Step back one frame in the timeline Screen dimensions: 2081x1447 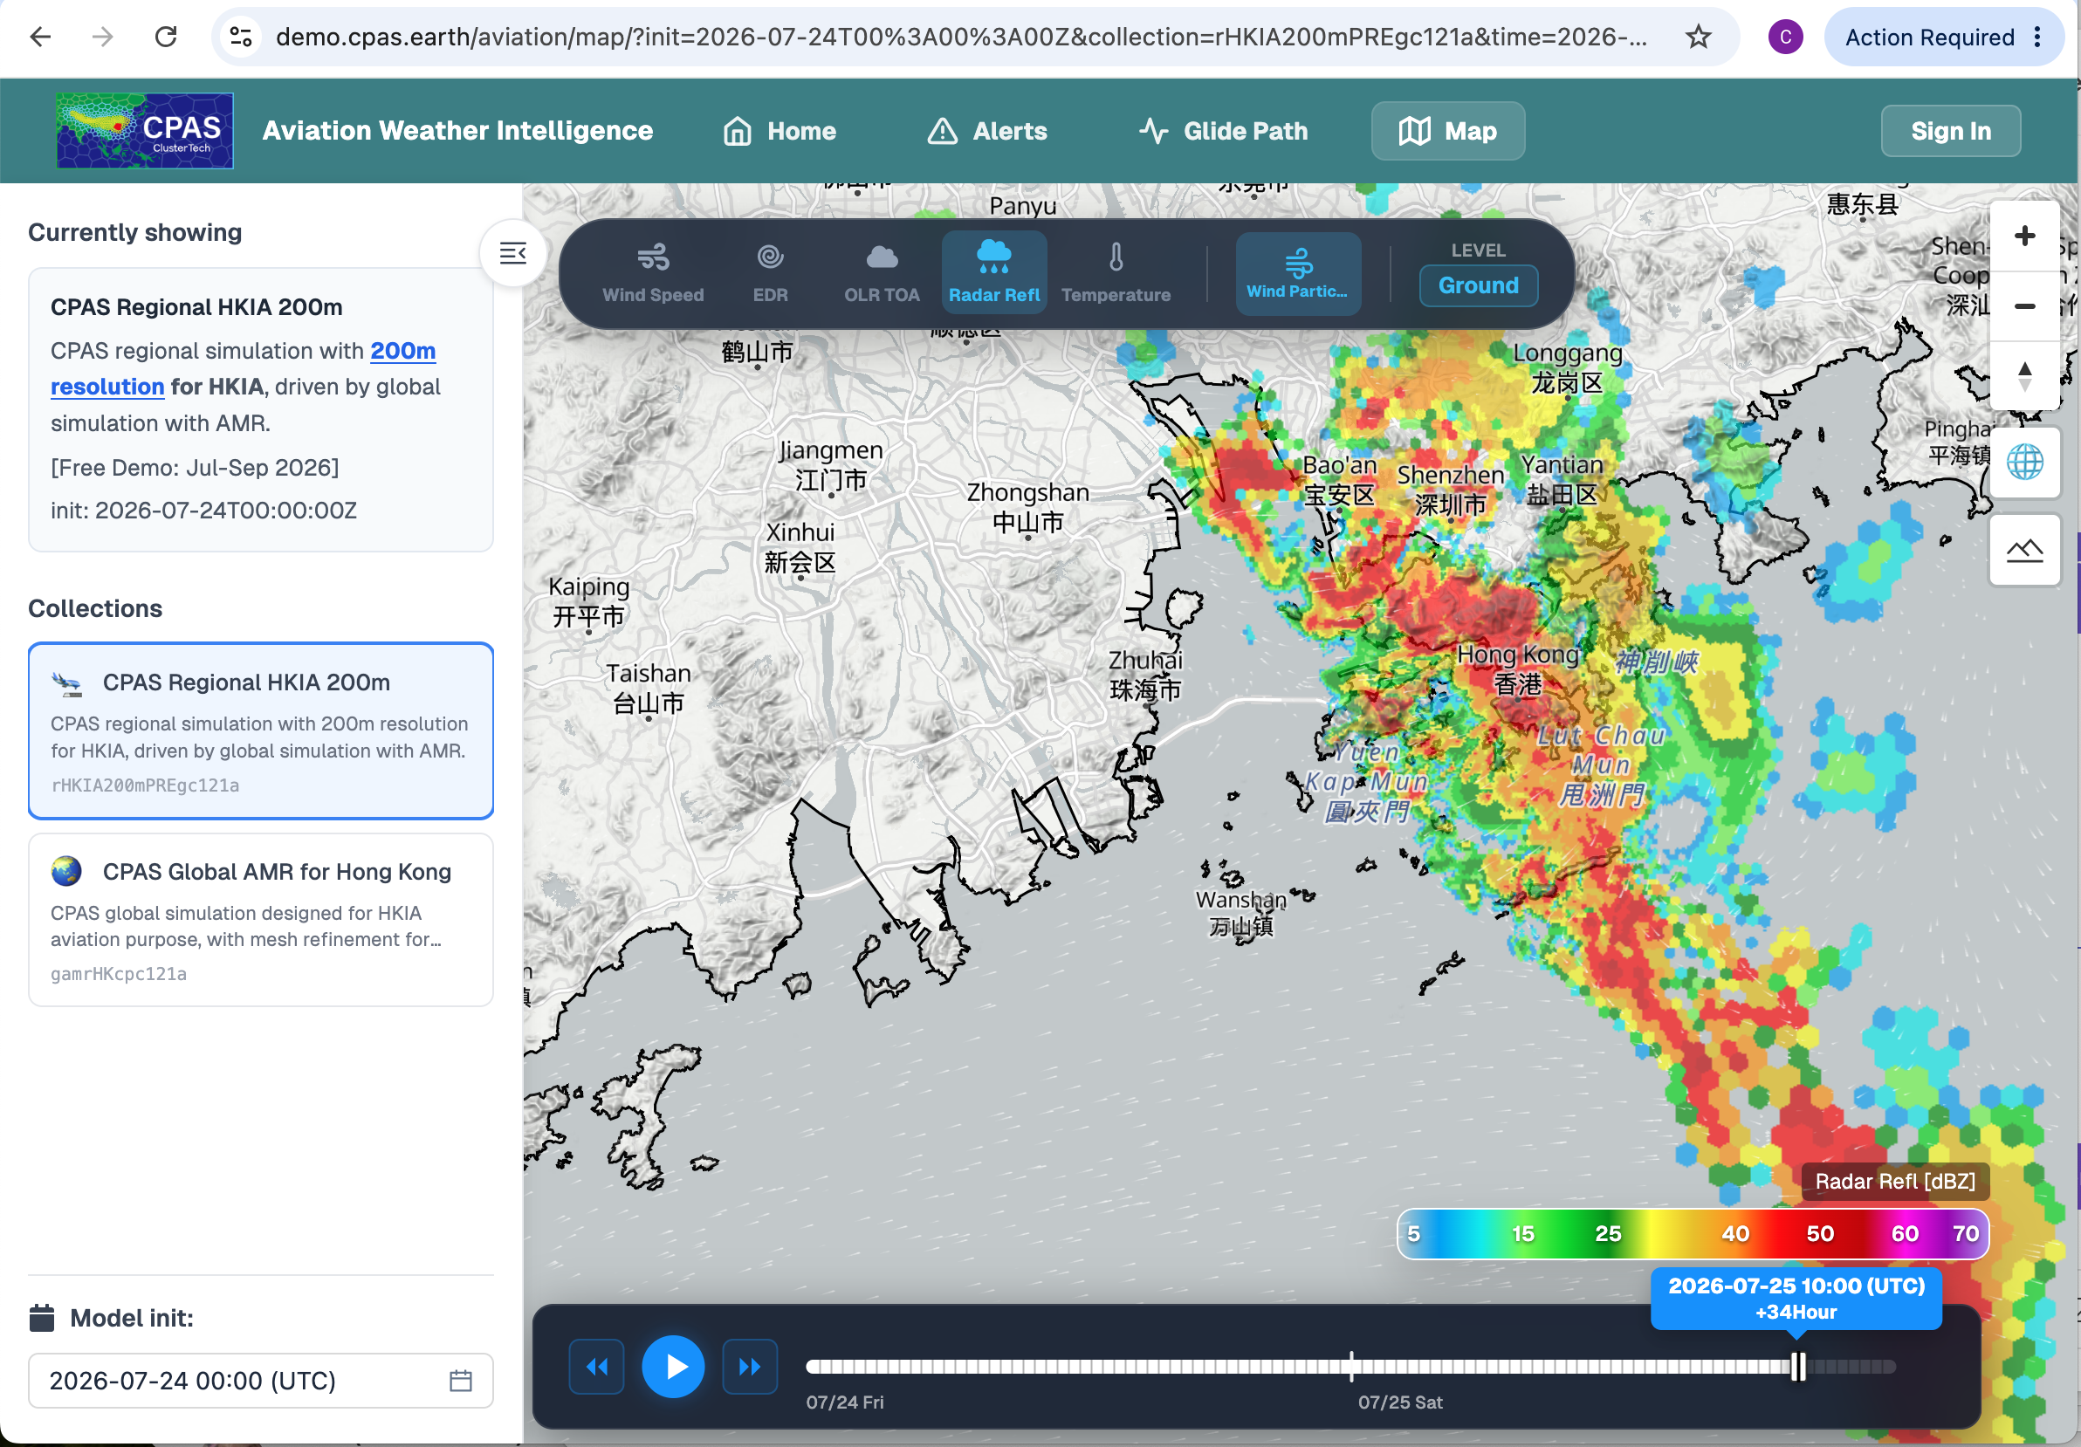click(596, 1367)
